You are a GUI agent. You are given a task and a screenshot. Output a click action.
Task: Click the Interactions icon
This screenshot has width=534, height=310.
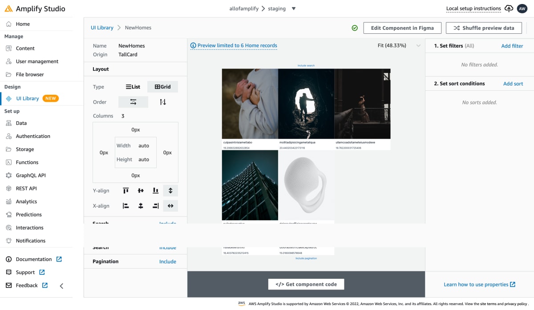point(9,227)
